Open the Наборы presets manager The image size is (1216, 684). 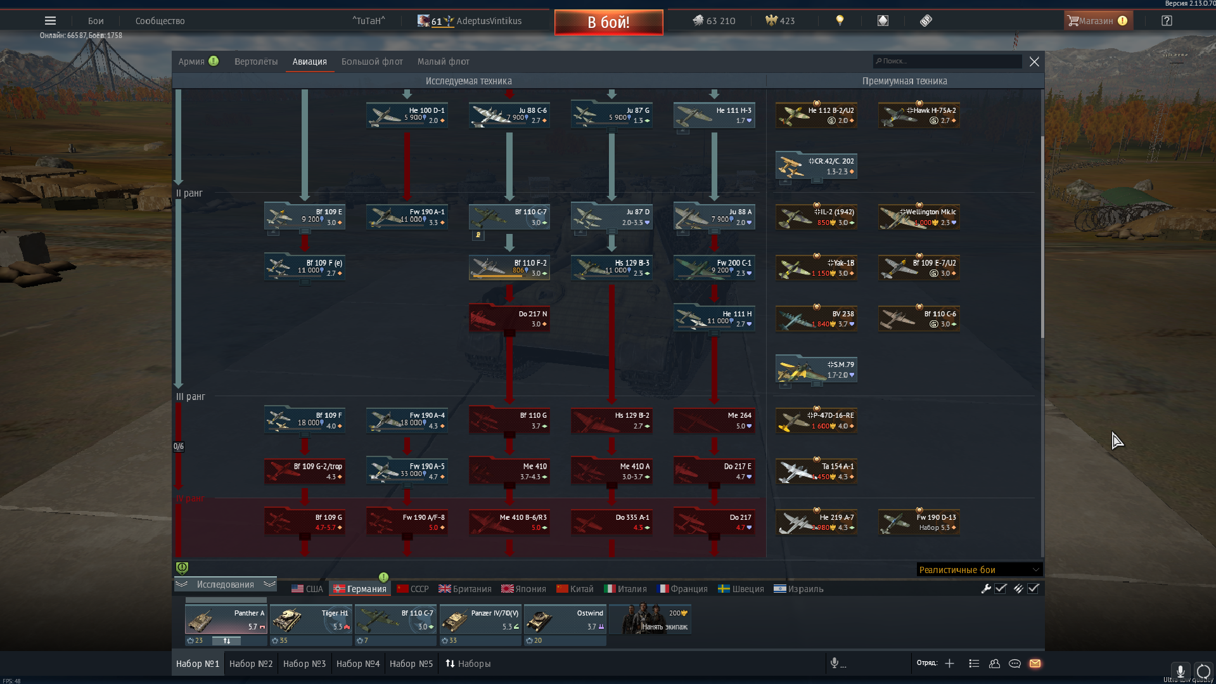(x=468, y=664)
